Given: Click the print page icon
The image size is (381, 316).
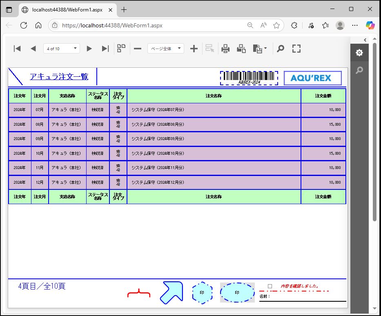Looking at the screenshot, I should (241, 49).
